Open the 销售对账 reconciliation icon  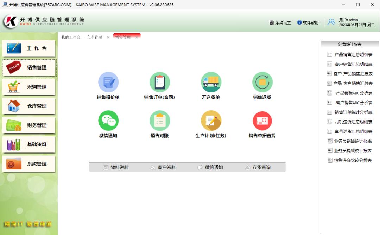pos(160,120)
